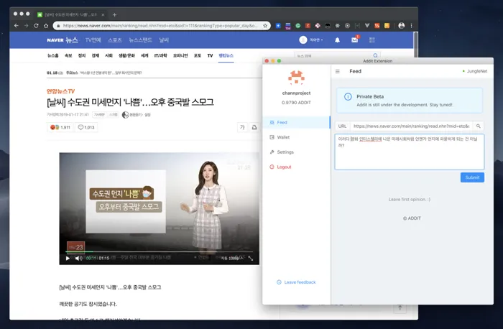503x329 pixels.
Task: Click the Addit robot logo avatar
Action: 296,78
